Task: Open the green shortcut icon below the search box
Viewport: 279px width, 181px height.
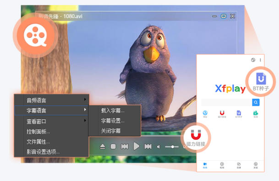Action: (256, 114)
